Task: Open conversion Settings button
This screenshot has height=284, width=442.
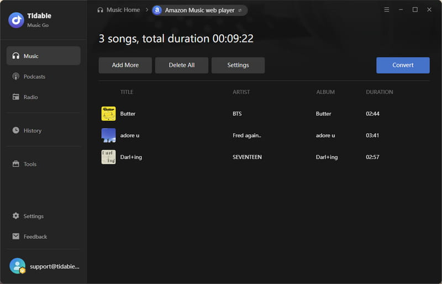Action: [238, 65]
